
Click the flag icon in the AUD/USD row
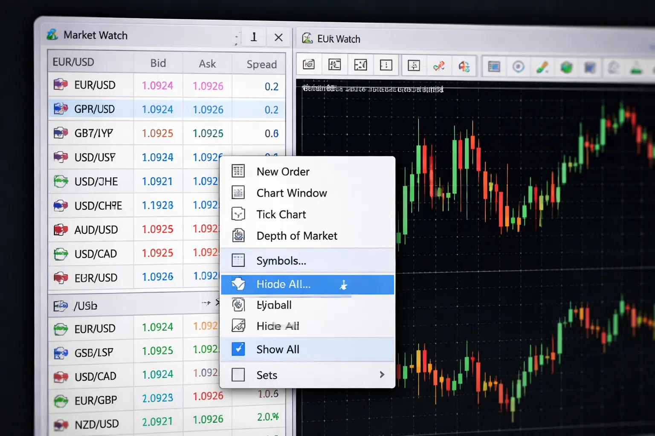click(x=61, y=230)
